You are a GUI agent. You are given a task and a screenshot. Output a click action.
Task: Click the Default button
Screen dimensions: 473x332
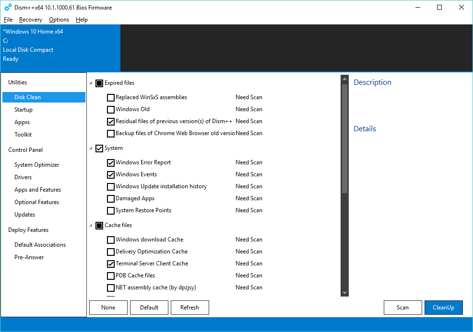[x=149, y=308]
